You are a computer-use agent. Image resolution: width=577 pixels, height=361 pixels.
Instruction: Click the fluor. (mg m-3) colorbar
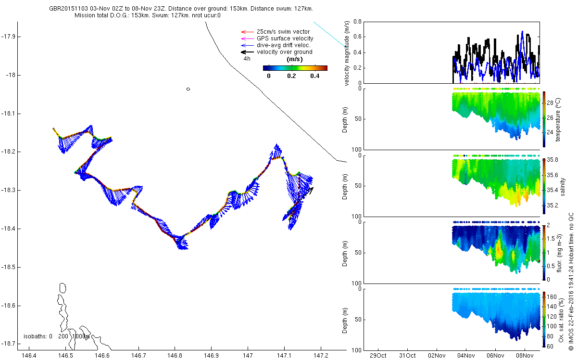544,252
